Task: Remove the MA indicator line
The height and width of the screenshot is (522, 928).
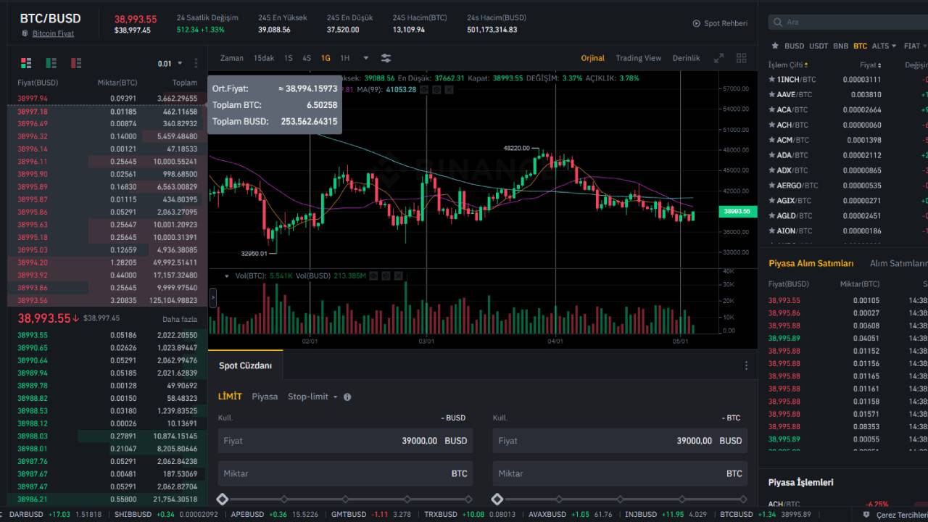Action: (x=449, y=90)
